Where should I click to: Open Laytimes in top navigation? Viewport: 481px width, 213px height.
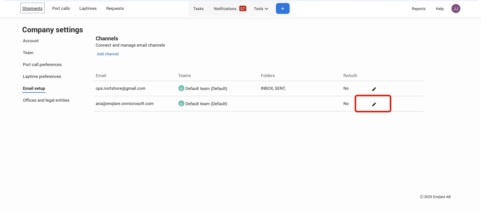click(88, 8)
